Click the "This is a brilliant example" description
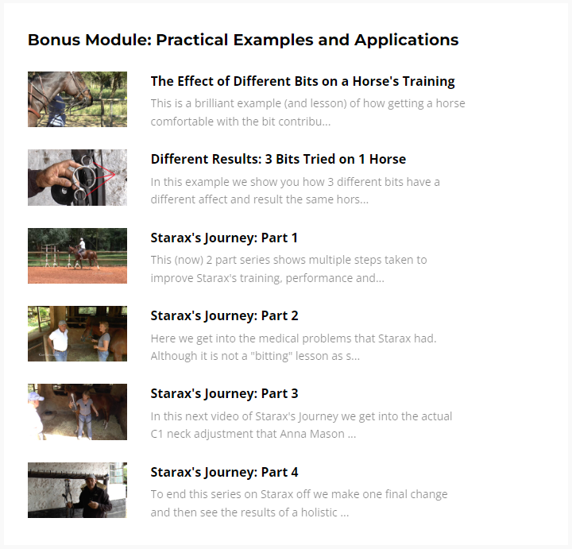The height and width of the screenshot is (549, 572). [307, 103]
